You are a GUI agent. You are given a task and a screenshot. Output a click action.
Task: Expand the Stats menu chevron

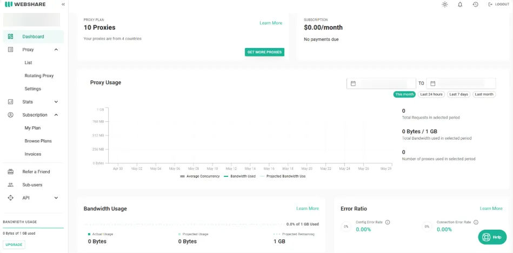56,102
